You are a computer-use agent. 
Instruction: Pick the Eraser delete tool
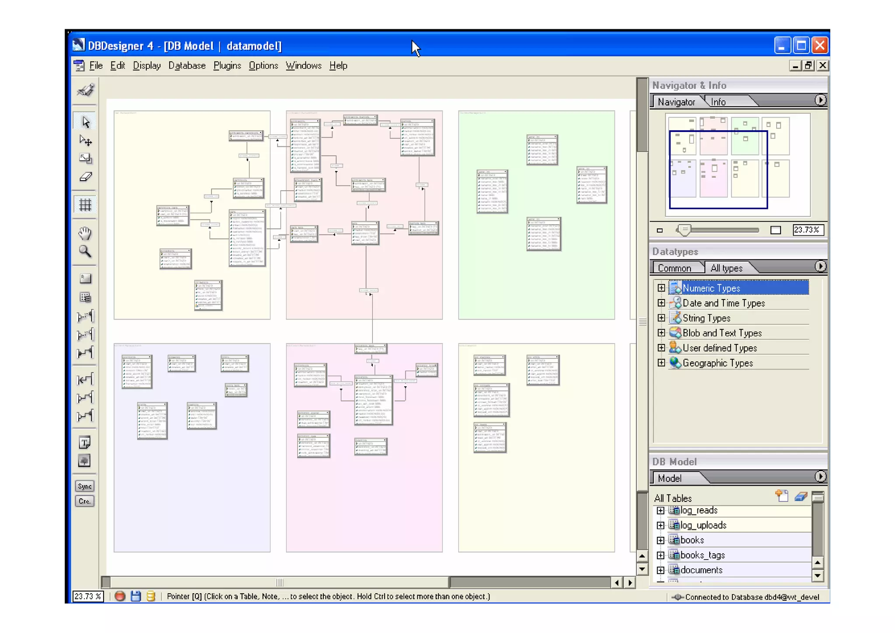point(85,177)
